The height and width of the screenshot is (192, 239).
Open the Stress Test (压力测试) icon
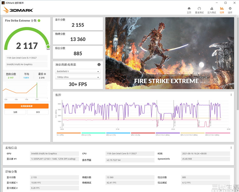click(x=212, y=10)
